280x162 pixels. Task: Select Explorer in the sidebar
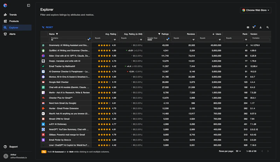coord(17,28)
